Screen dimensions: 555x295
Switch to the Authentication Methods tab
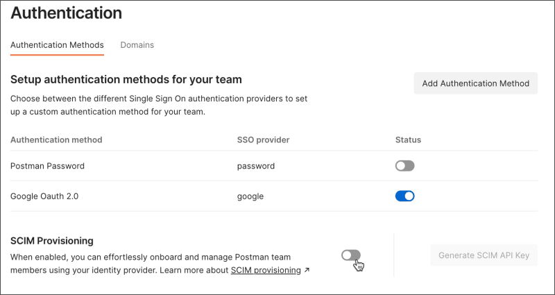tap(57, 44)
